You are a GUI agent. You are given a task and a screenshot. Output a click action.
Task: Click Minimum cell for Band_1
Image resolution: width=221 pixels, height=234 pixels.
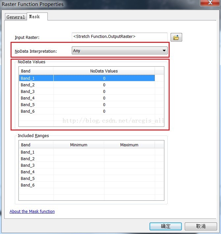79,152
